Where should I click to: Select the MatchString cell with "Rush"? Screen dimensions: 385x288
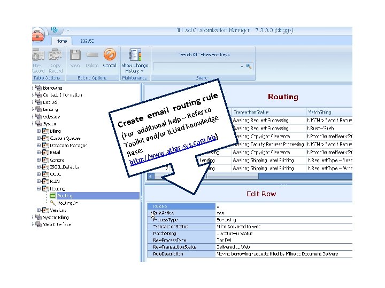point(329,128)
